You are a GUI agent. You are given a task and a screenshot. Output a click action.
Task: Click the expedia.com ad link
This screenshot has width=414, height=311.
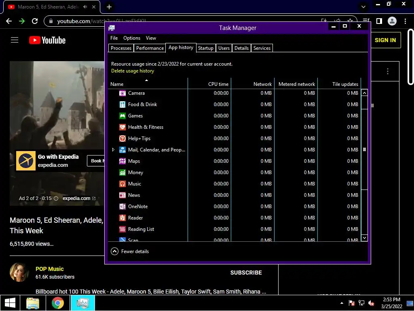pyautogui.click(x=79, y=198)
